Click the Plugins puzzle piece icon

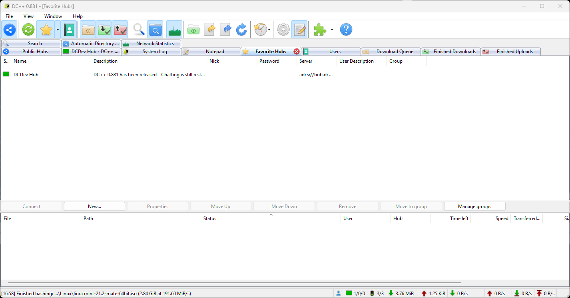coord(320,30)
